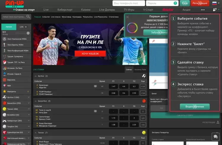This screenshot has width=222, height=145.
Task: Open Евролига basketball league
Action: tap(16, 80)
